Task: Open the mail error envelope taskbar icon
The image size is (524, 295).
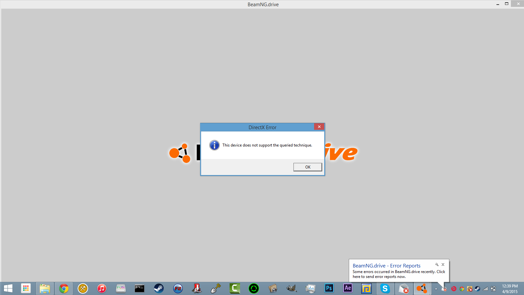Action: 403,288
